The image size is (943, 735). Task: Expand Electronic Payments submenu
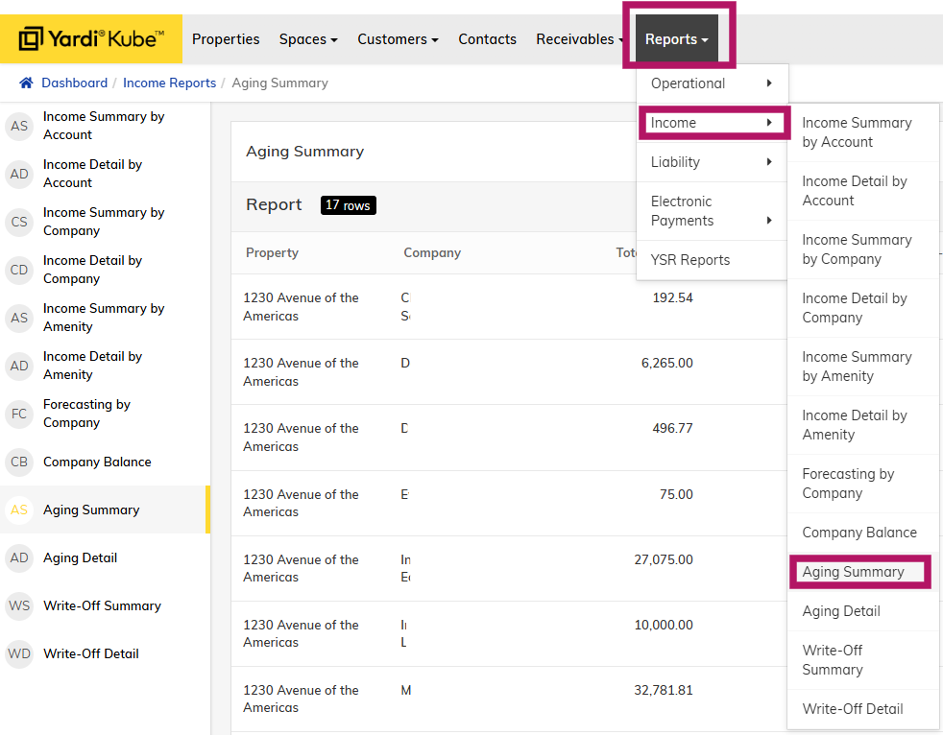coord(712,211)
